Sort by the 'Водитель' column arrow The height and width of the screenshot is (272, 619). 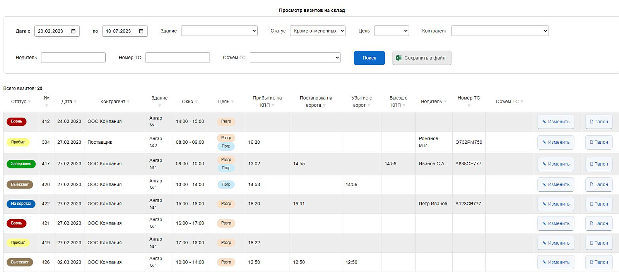pyautogui.click(x=445, y=102)
